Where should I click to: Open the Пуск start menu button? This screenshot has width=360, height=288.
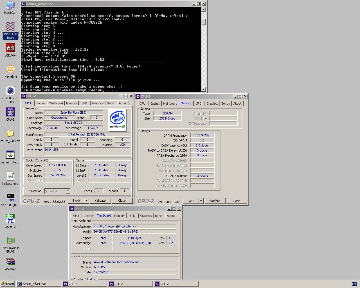pos(8,284)
